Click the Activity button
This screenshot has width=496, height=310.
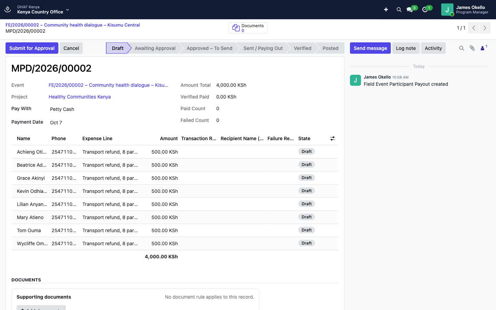pyautogui.click(x=433, y=48)
